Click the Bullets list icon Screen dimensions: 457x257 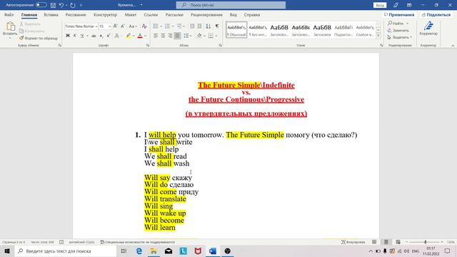click(x=156, y=26)
